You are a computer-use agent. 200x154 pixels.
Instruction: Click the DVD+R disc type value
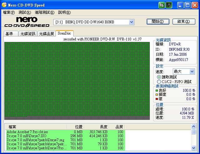(175, 44)
